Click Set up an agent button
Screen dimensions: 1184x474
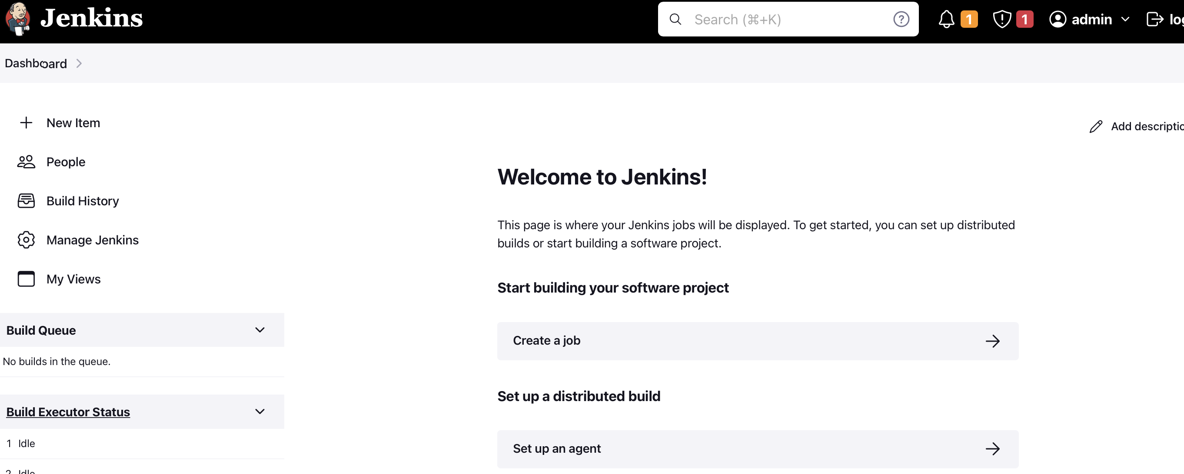click(x=758, y=449)
